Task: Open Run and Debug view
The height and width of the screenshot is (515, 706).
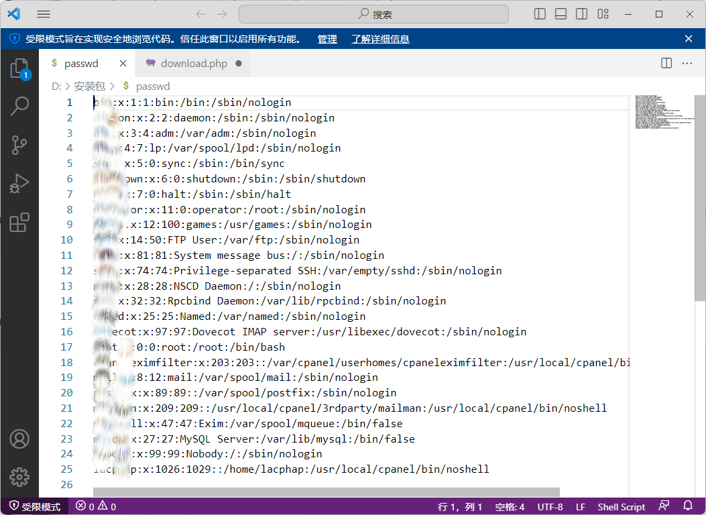Action: pos(19,184)
